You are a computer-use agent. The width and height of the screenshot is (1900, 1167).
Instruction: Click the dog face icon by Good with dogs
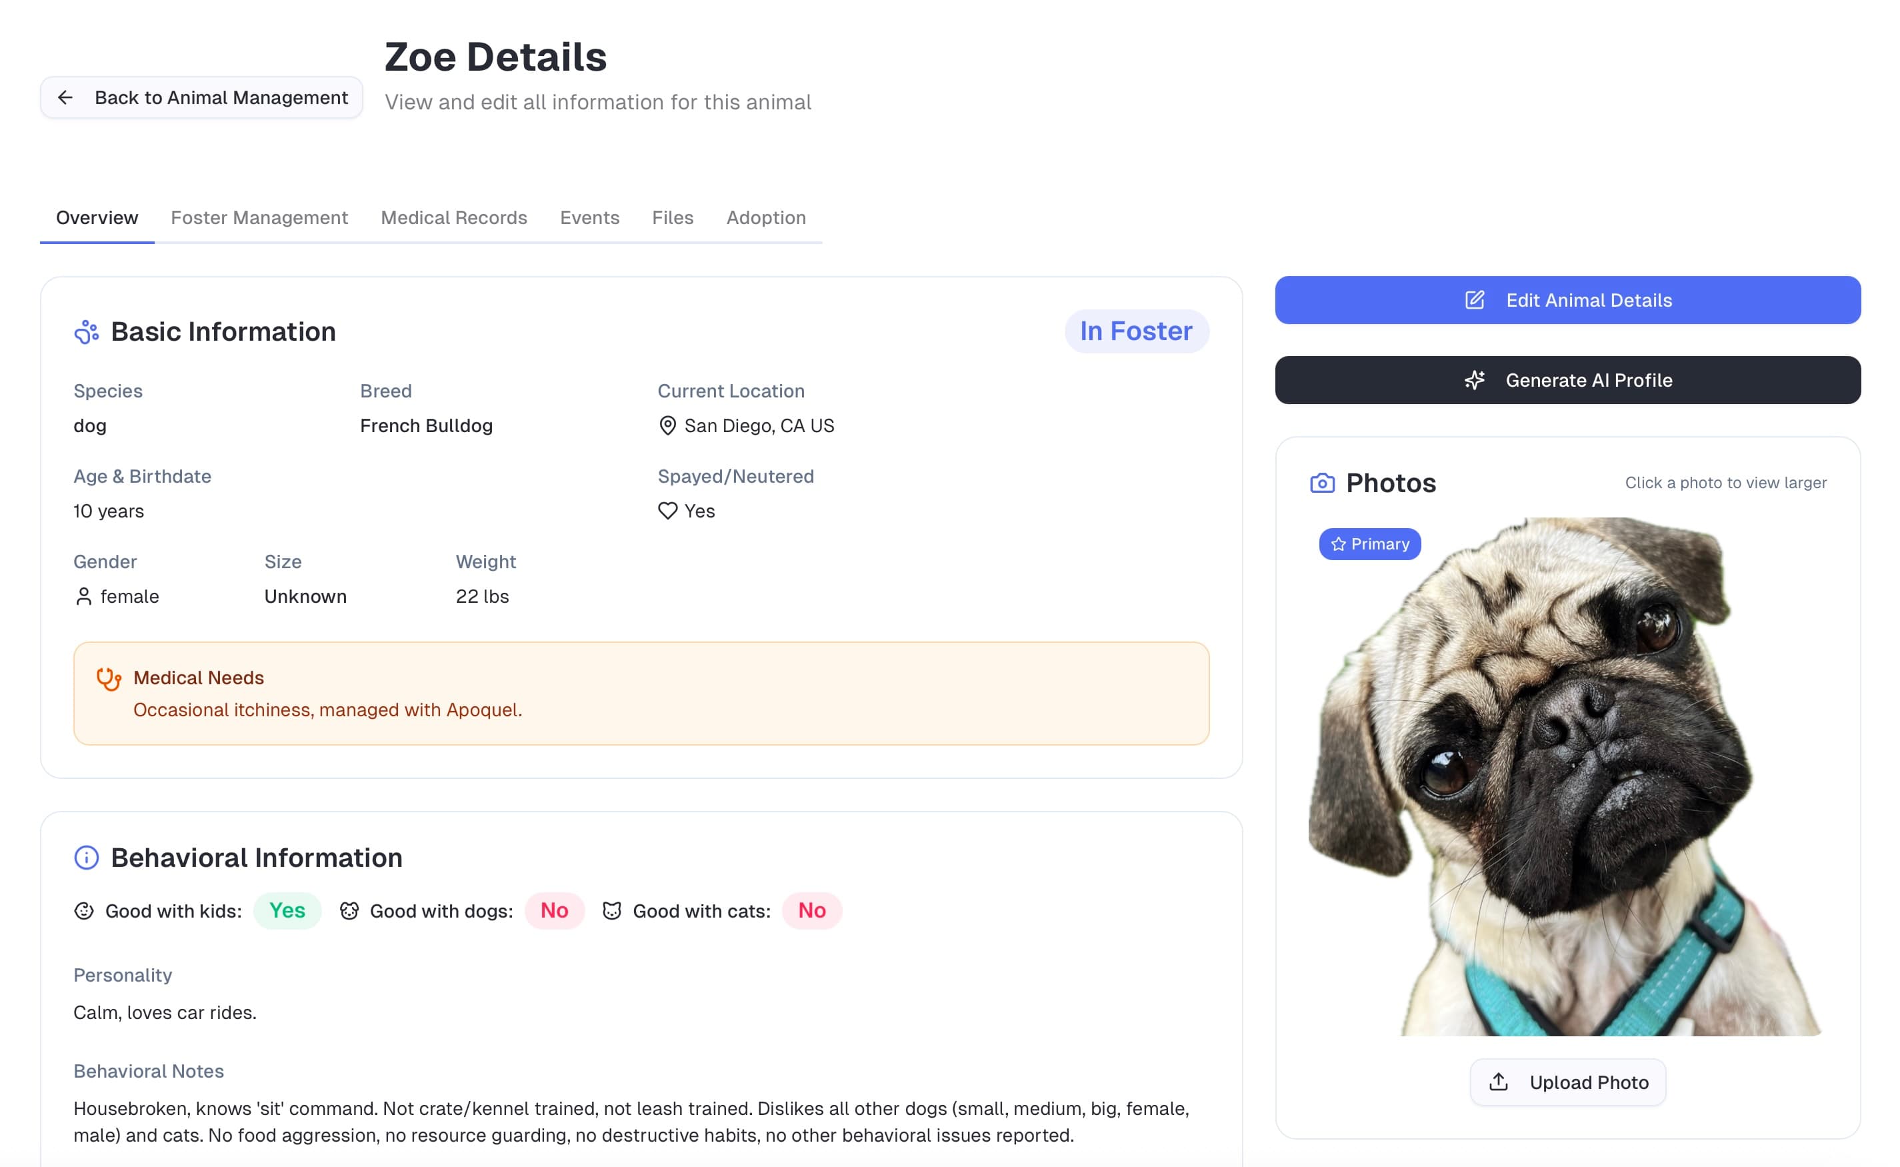pos(349,911)
